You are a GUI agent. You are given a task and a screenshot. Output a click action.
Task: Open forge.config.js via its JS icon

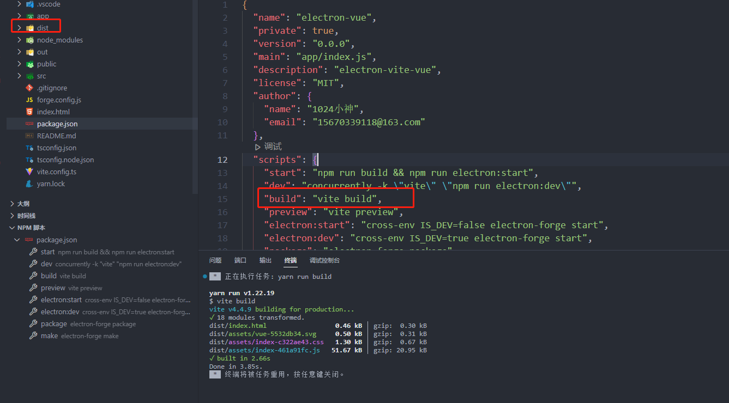click(29, 100)
